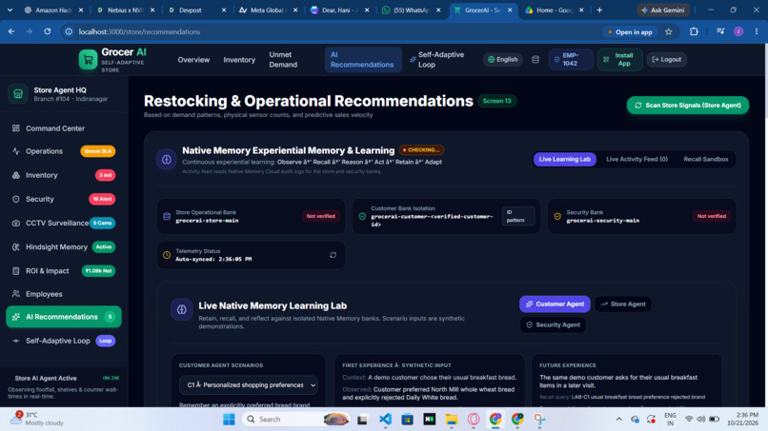768x431 pixels.
Task: Click the Screen 13 badge
Action: (x=496, y=101)
